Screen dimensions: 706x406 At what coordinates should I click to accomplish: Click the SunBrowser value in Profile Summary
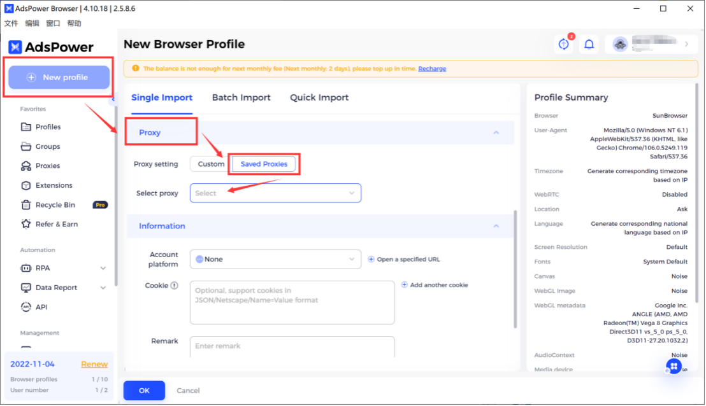pos(670,116)
